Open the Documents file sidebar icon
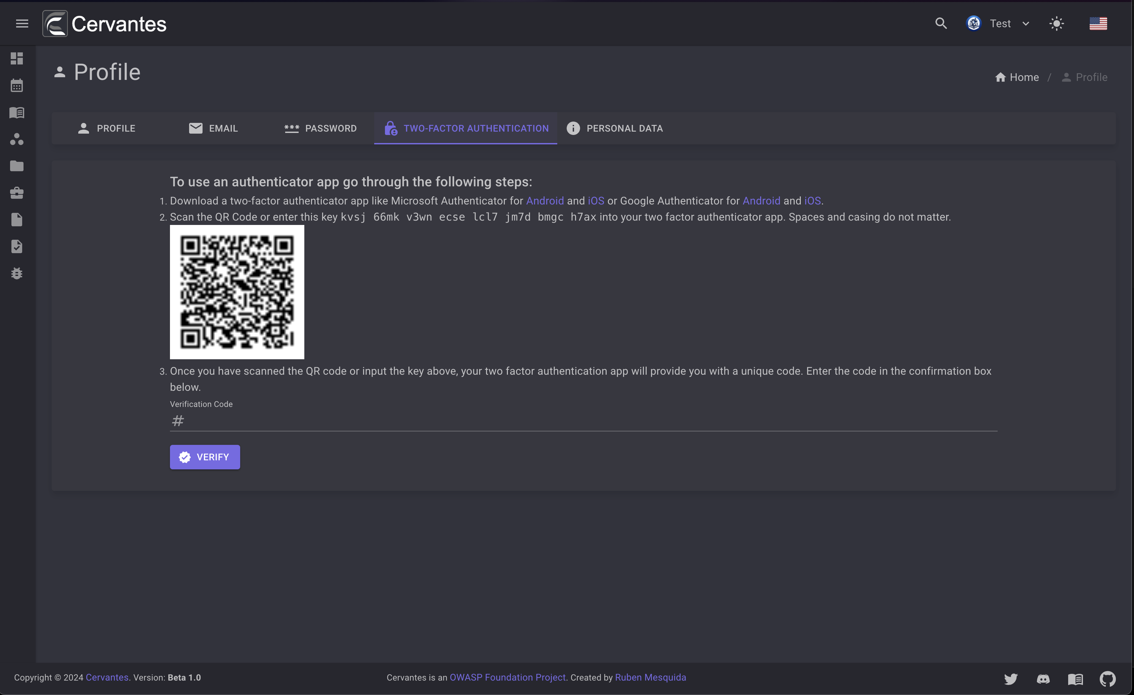1134x695 pixels. tap(17, 220)
